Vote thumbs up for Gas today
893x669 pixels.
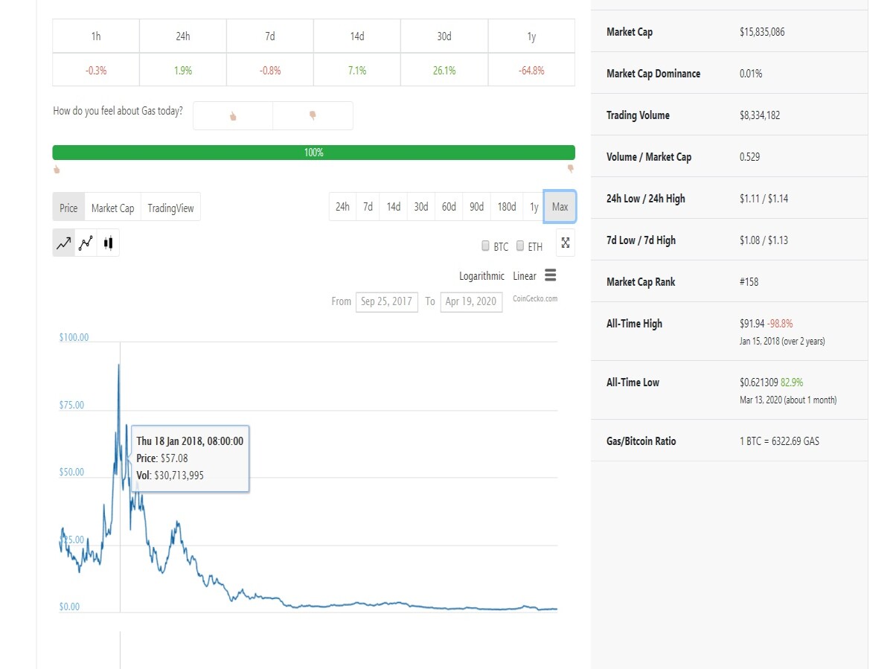coord(233,116)
